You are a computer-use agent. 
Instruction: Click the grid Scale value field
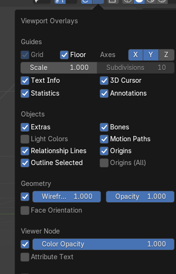tap(59, 68)
